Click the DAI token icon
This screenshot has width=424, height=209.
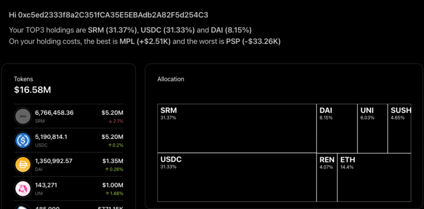point(22,164)
